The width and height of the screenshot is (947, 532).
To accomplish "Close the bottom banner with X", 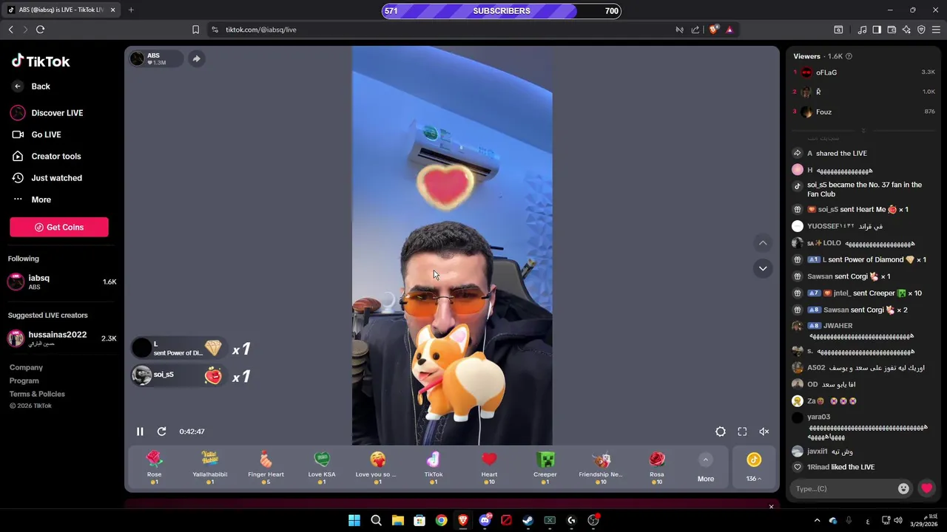I will tap(771, 507).
